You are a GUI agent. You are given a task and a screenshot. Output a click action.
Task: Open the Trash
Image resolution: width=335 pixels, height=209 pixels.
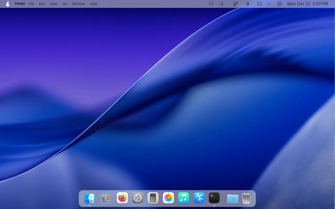[x=246, y=199]
